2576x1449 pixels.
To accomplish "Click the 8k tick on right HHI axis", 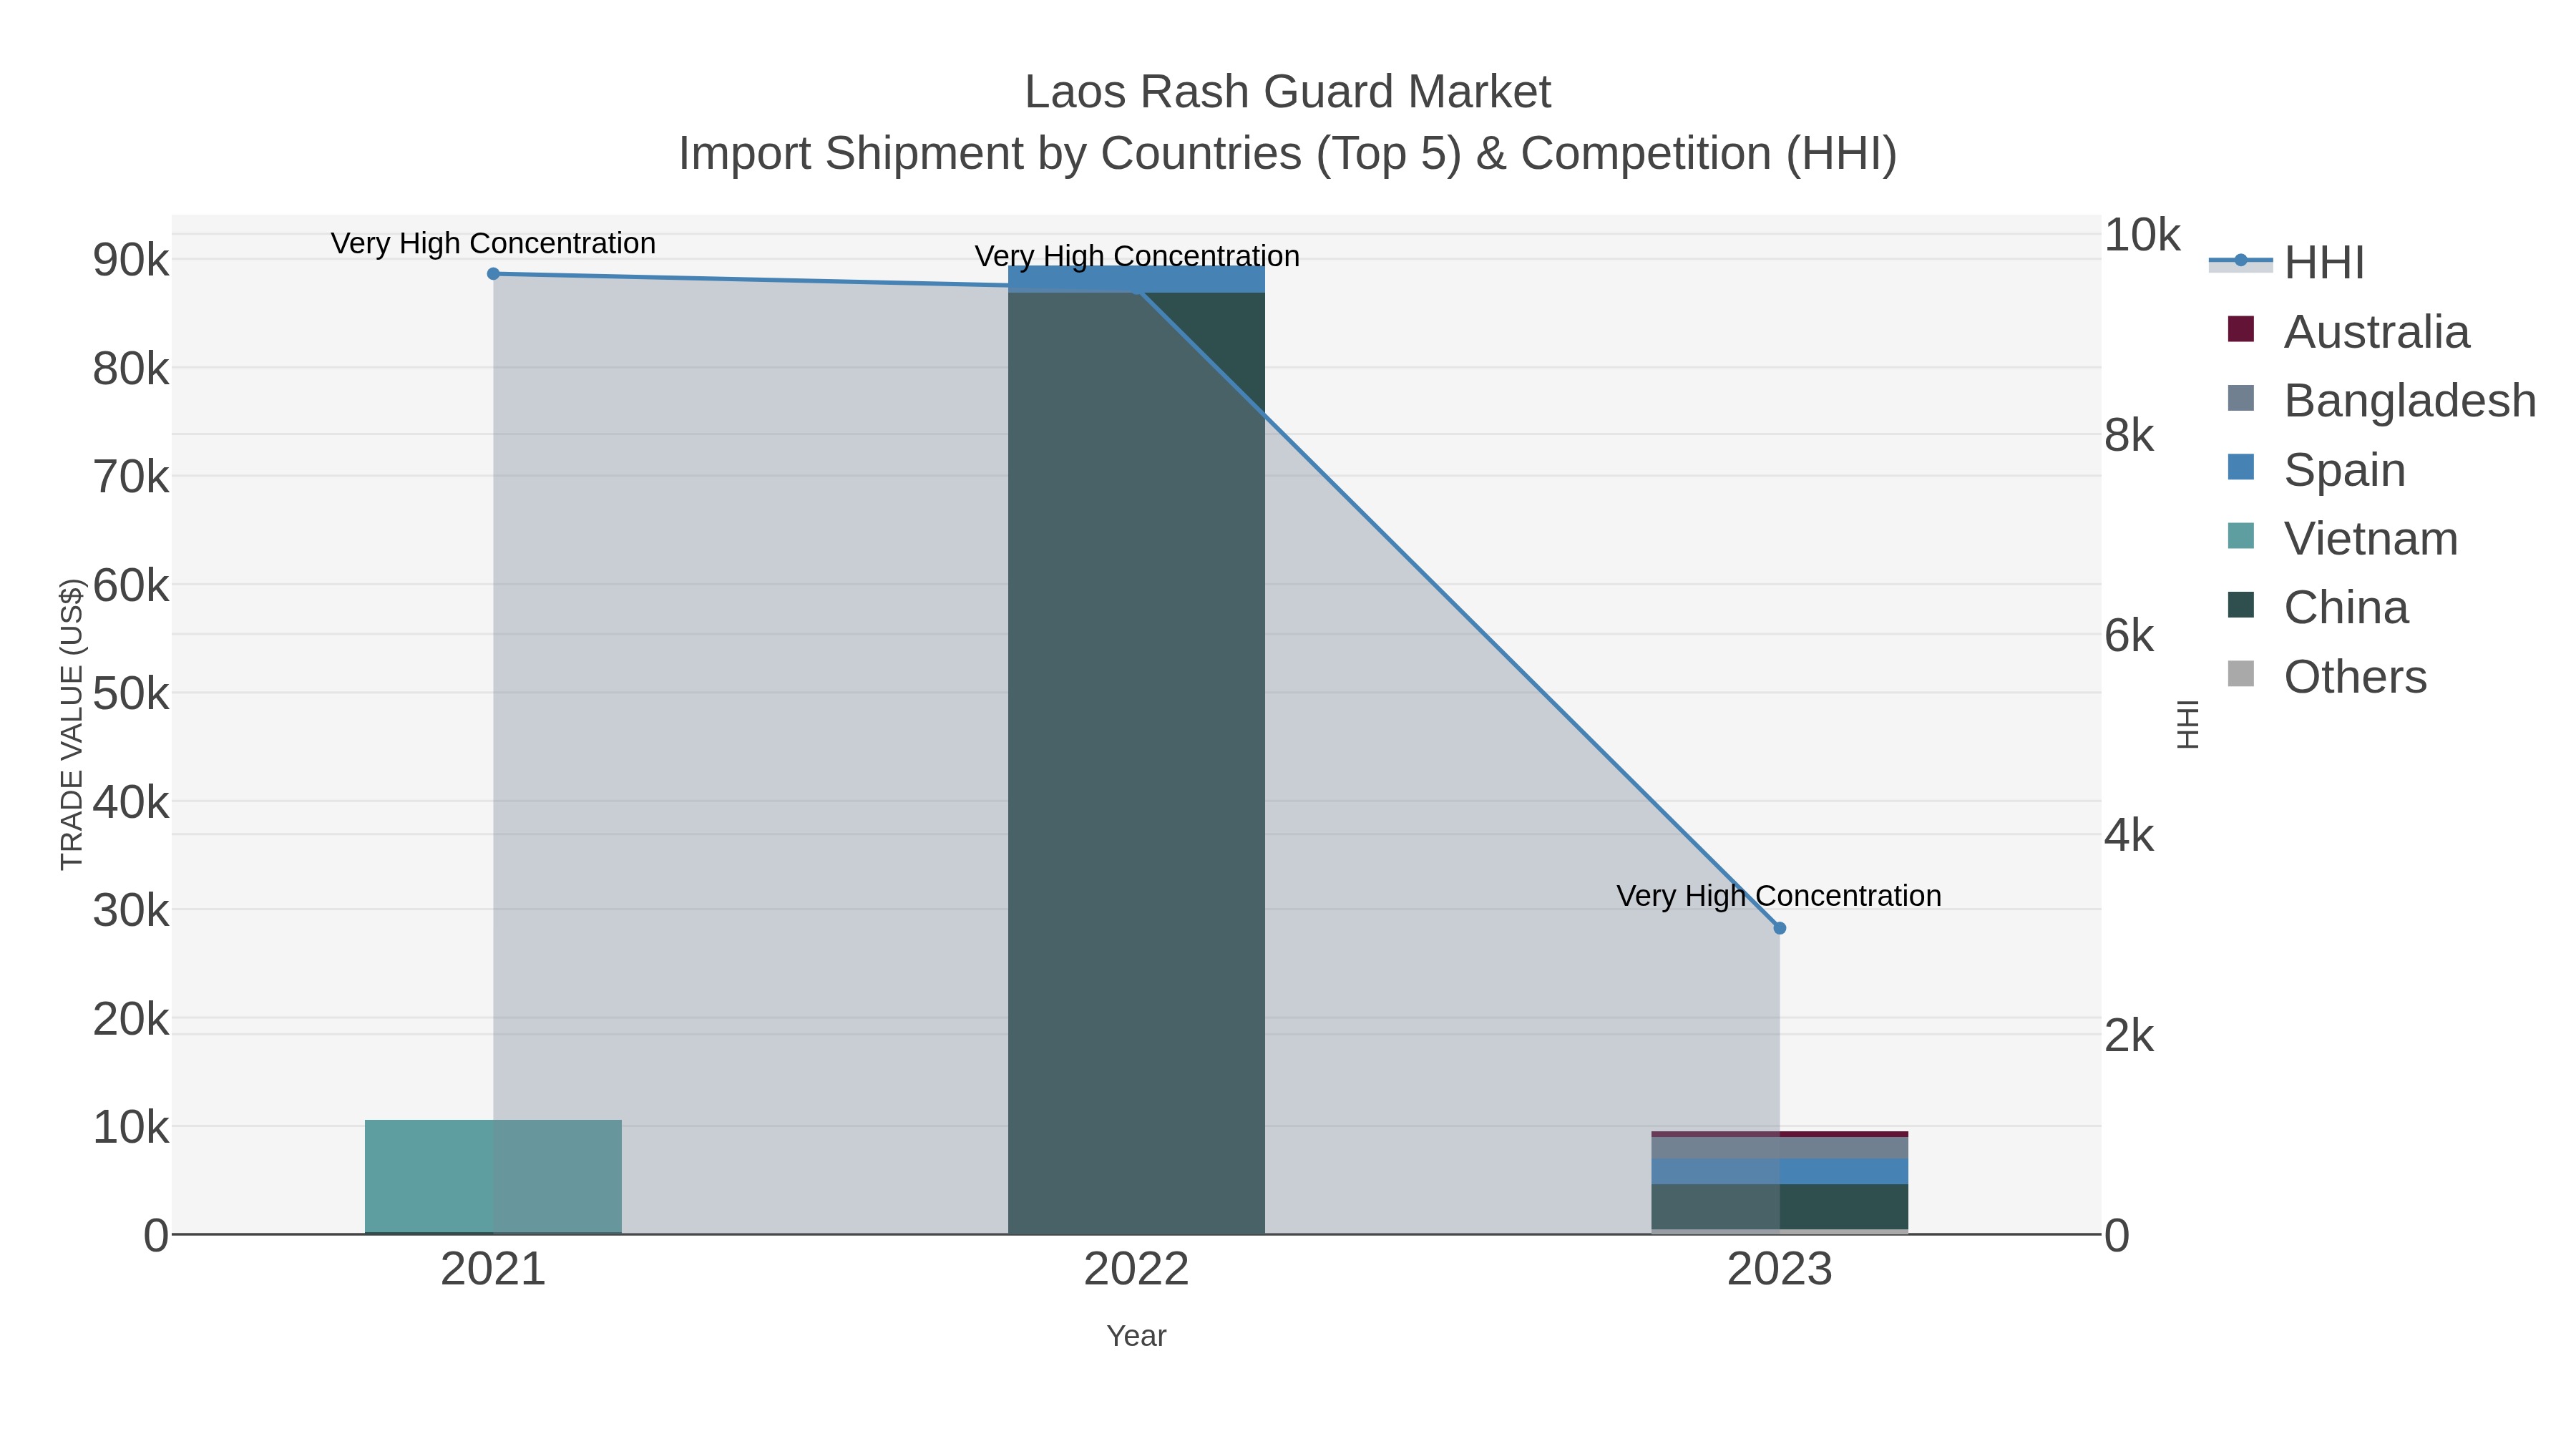I will click(2128, 435).
